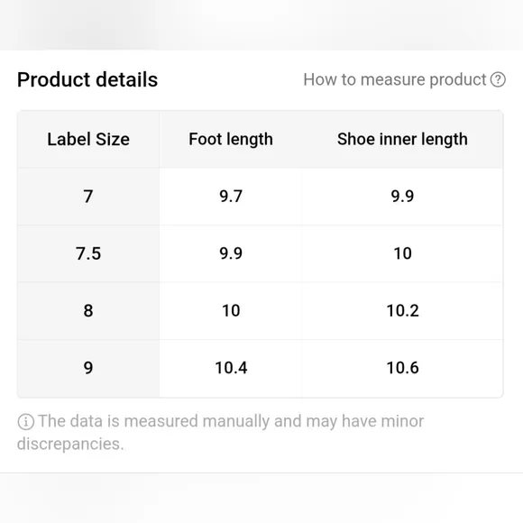
Task: Select the Product details heading
Action: coord(87,79)
